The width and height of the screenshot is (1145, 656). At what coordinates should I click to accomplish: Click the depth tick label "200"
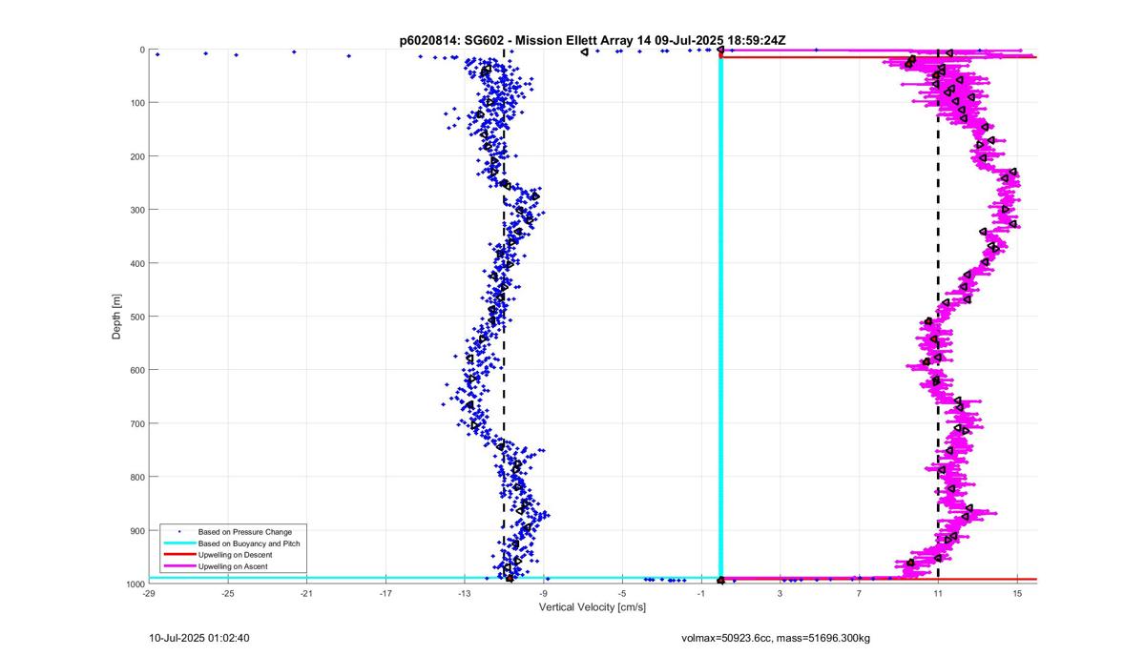click(137, 156)
